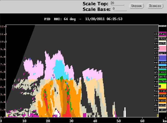Focus the Scale Base value field
Viewport: 167px width, 123px height.
click(x=119, y=9)
